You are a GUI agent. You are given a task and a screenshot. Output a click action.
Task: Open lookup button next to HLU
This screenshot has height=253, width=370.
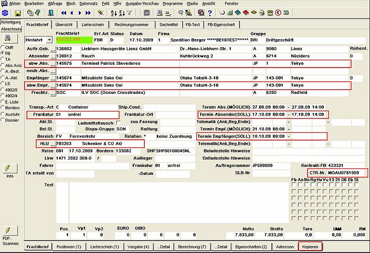pyautogui.click(x=53, y=144)
